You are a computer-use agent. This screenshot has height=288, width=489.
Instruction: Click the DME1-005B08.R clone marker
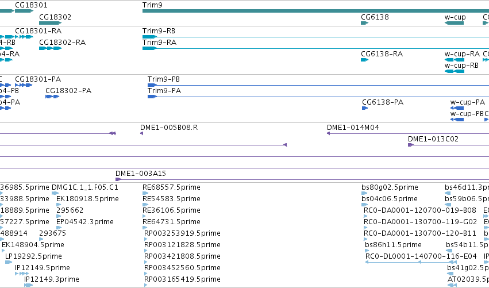(x=141, y=133)
